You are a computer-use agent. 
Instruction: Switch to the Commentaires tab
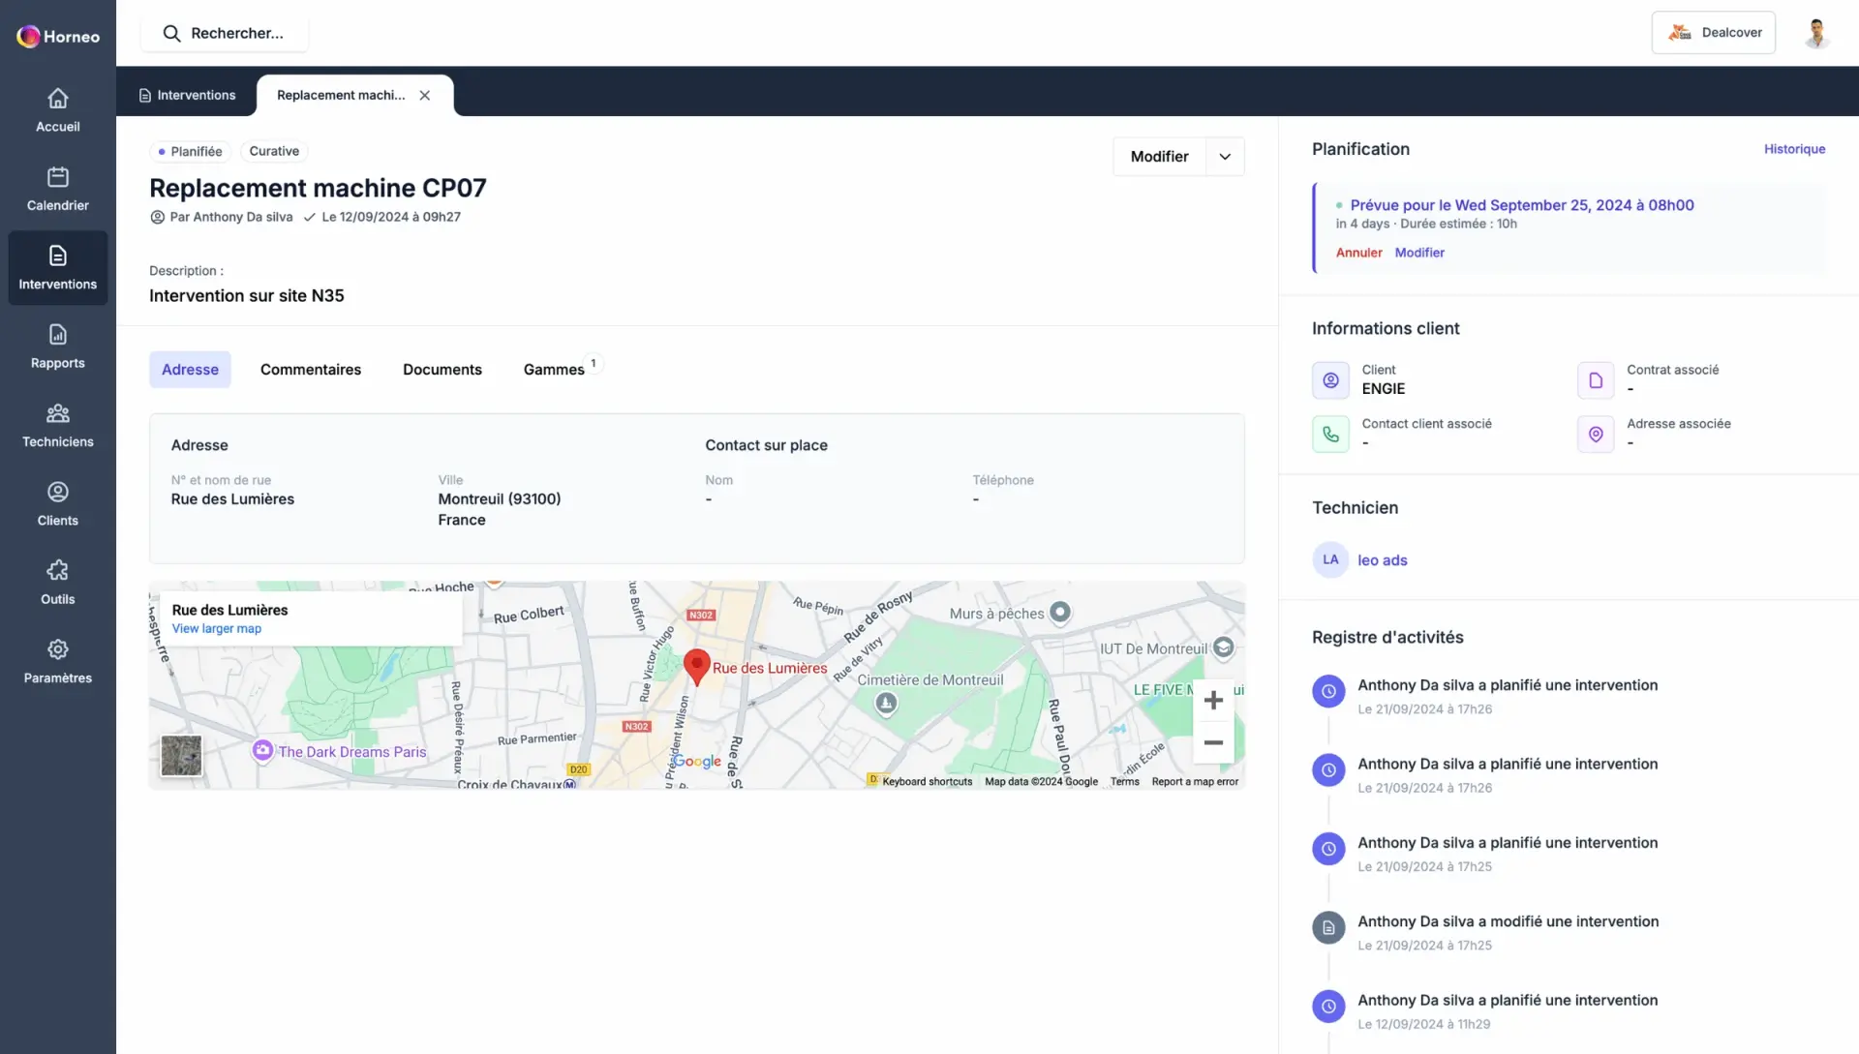click(310, 369)
